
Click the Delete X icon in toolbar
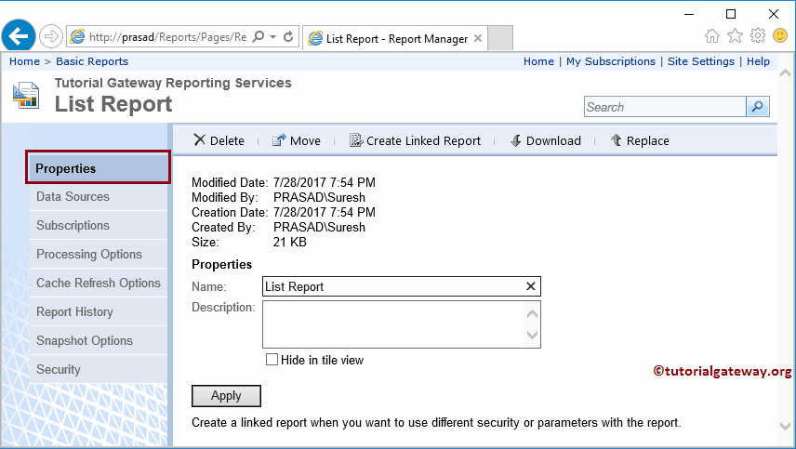click(x=200, y=140)
